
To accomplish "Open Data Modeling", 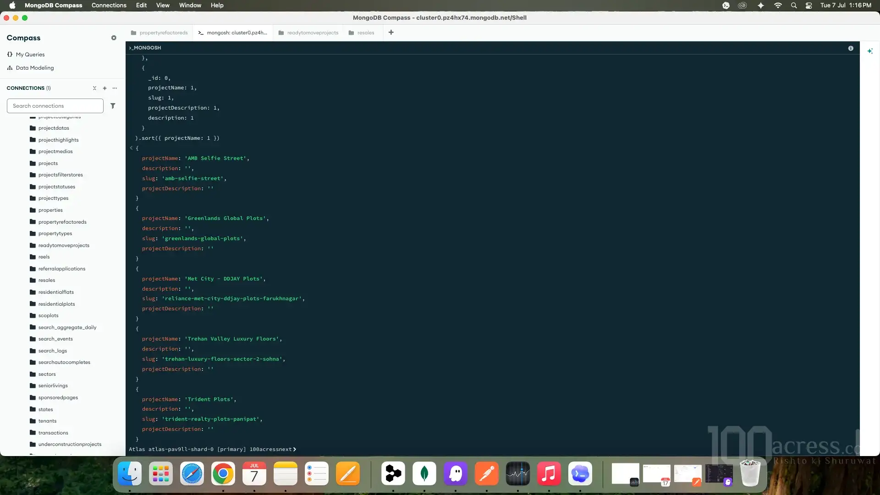I will tap(35, 68).
